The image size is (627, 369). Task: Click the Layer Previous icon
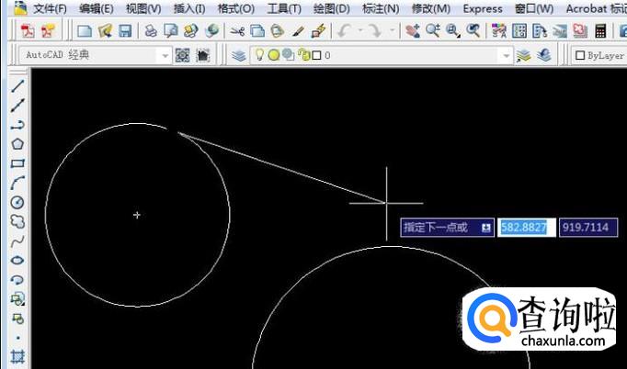(544, 55)
